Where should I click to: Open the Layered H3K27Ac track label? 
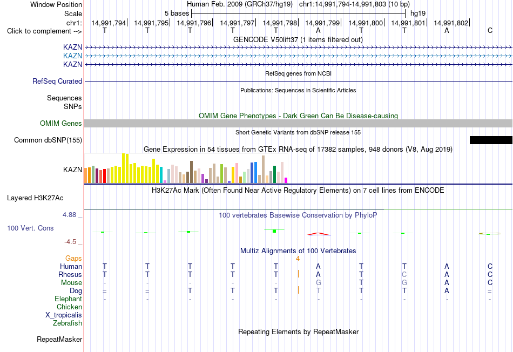35,198
